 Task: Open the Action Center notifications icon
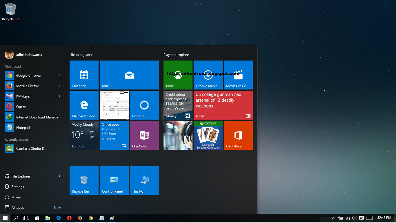[x=362, y=218]
